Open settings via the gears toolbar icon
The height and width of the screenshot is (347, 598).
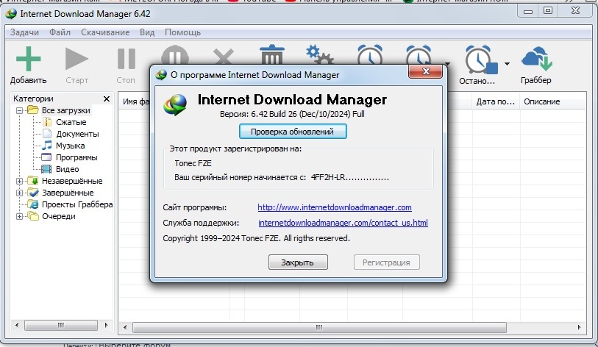[x=320, y=54]
